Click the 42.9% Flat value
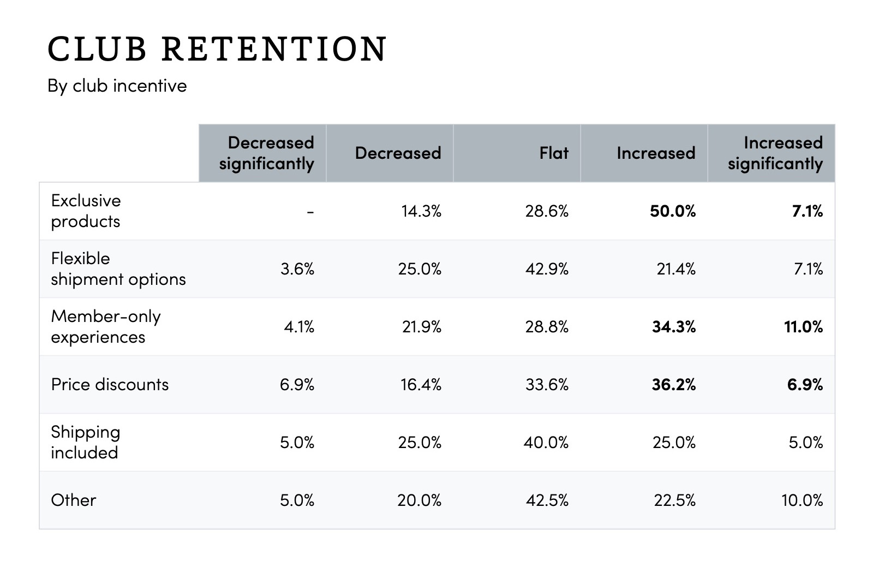Viewport: 873px width, 567px height. pyautogui.click(x=547, y=269)
